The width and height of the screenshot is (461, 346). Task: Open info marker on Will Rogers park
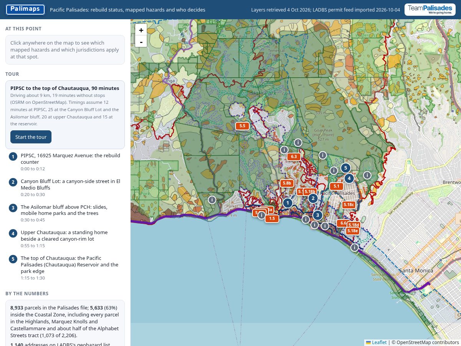367,175
